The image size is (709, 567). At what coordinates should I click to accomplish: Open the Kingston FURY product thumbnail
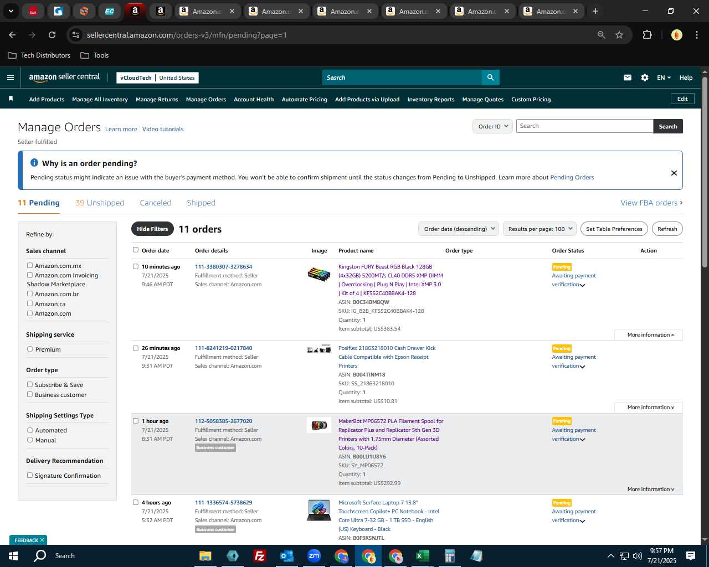pos(318,274)
